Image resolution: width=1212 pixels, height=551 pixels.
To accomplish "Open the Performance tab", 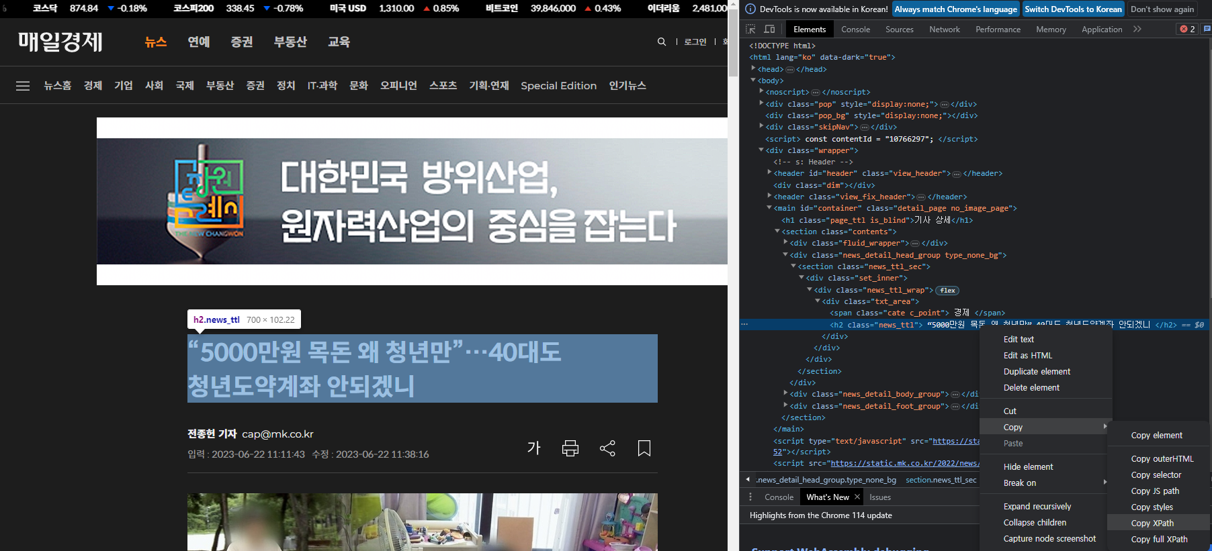I will (x=998, y=30).
